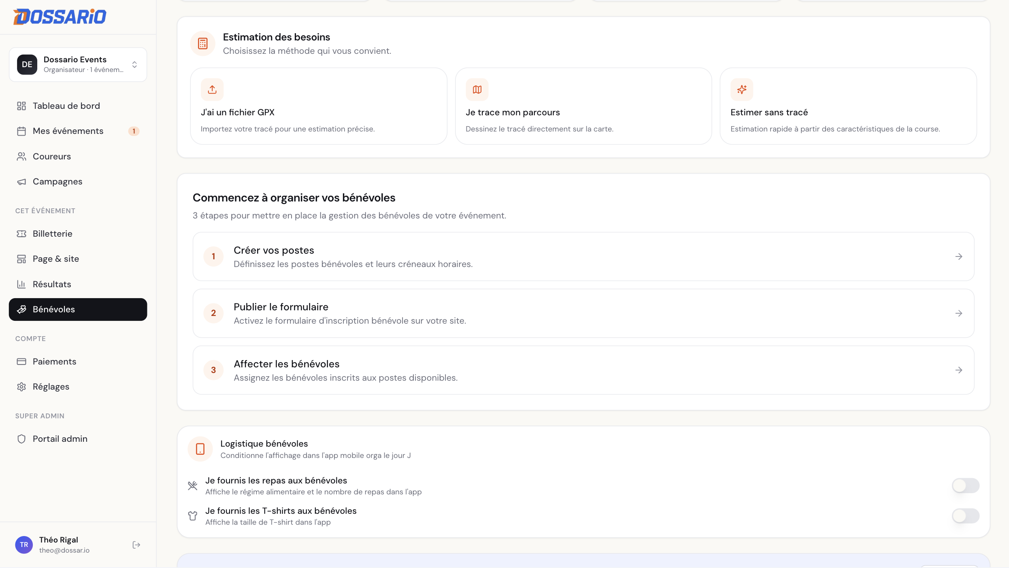Click the Paiements credit card icon
The height and width of the screenshot is (568, 1009).
point(21,362)
